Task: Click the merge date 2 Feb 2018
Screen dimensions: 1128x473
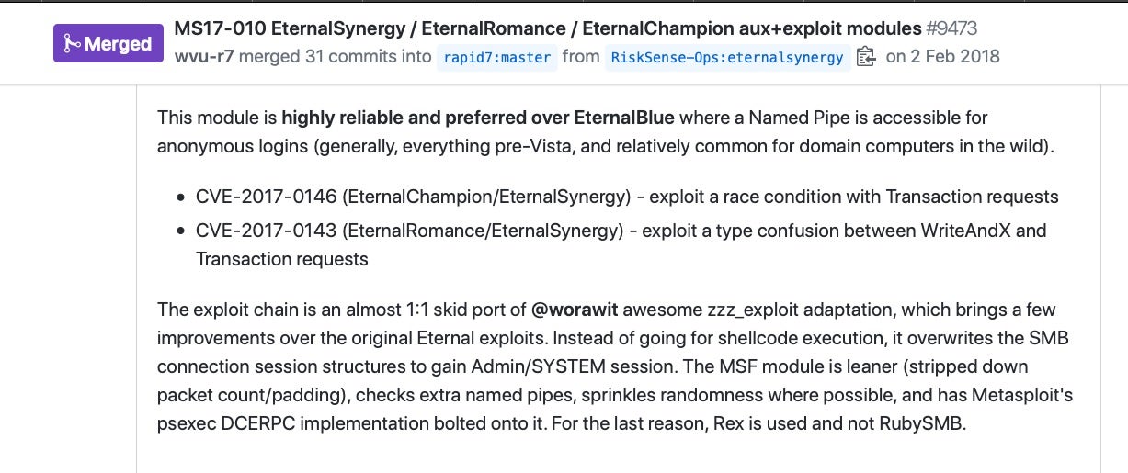Action: (955, 57)
